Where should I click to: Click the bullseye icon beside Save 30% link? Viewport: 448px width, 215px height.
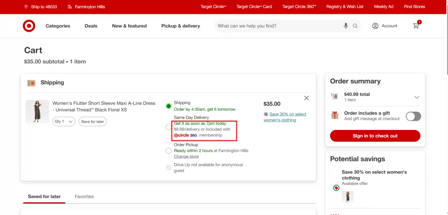266,114
